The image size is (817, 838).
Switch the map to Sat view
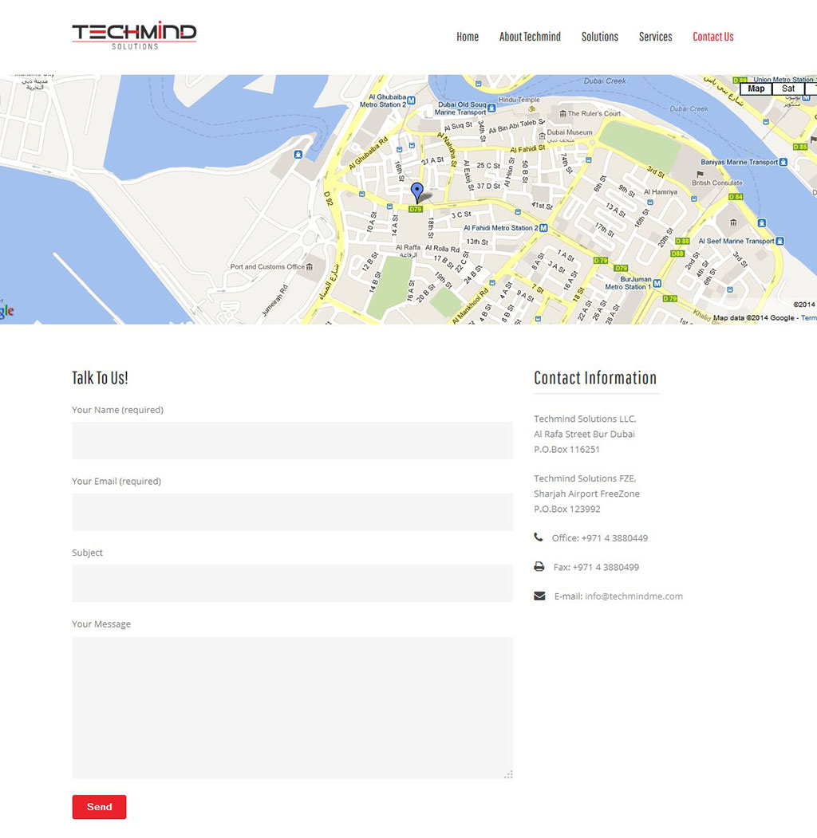pos(788,89)
